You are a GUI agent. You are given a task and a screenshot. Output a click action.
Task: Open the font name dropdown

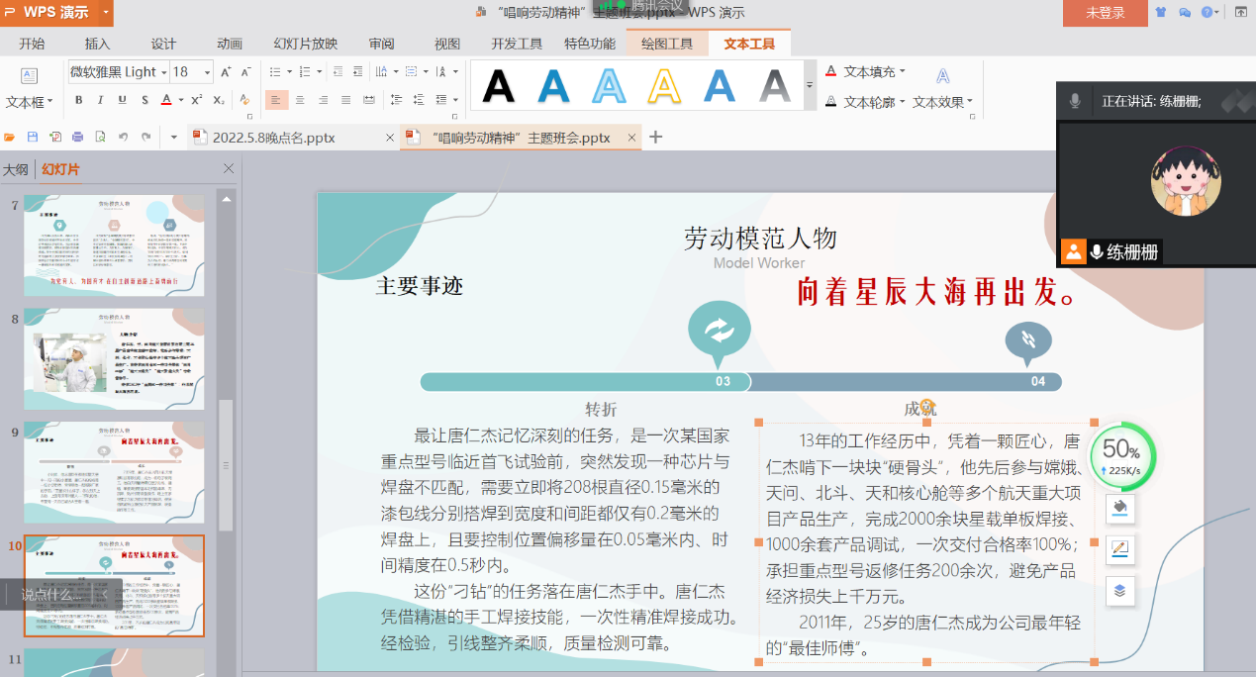(x=163, y=72)
